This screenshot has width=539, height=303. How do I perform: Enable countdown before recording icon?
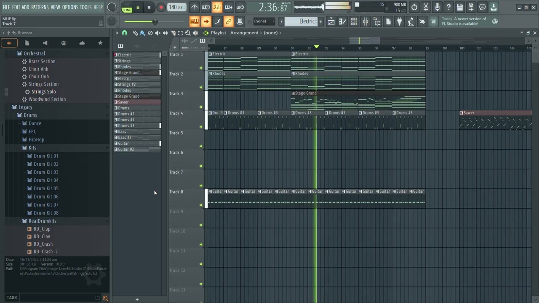[x=217, y=7]
